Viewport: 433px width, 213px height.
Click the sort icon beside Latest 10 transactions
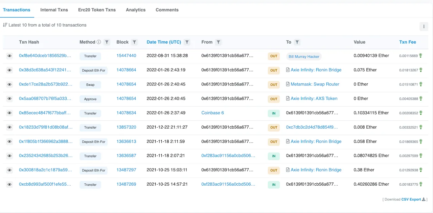[x=5, y=25]
